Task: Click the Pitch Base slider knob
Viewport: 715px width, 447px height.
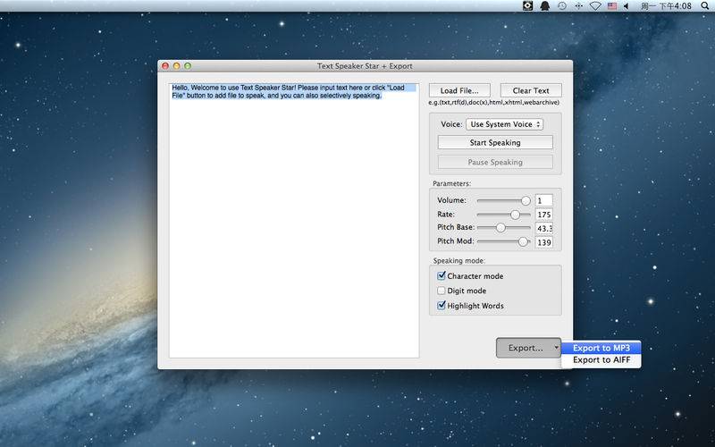Action: click(x=500, y=228)
